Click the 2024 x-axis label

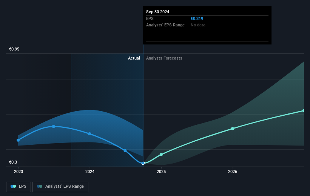point(90,171)
